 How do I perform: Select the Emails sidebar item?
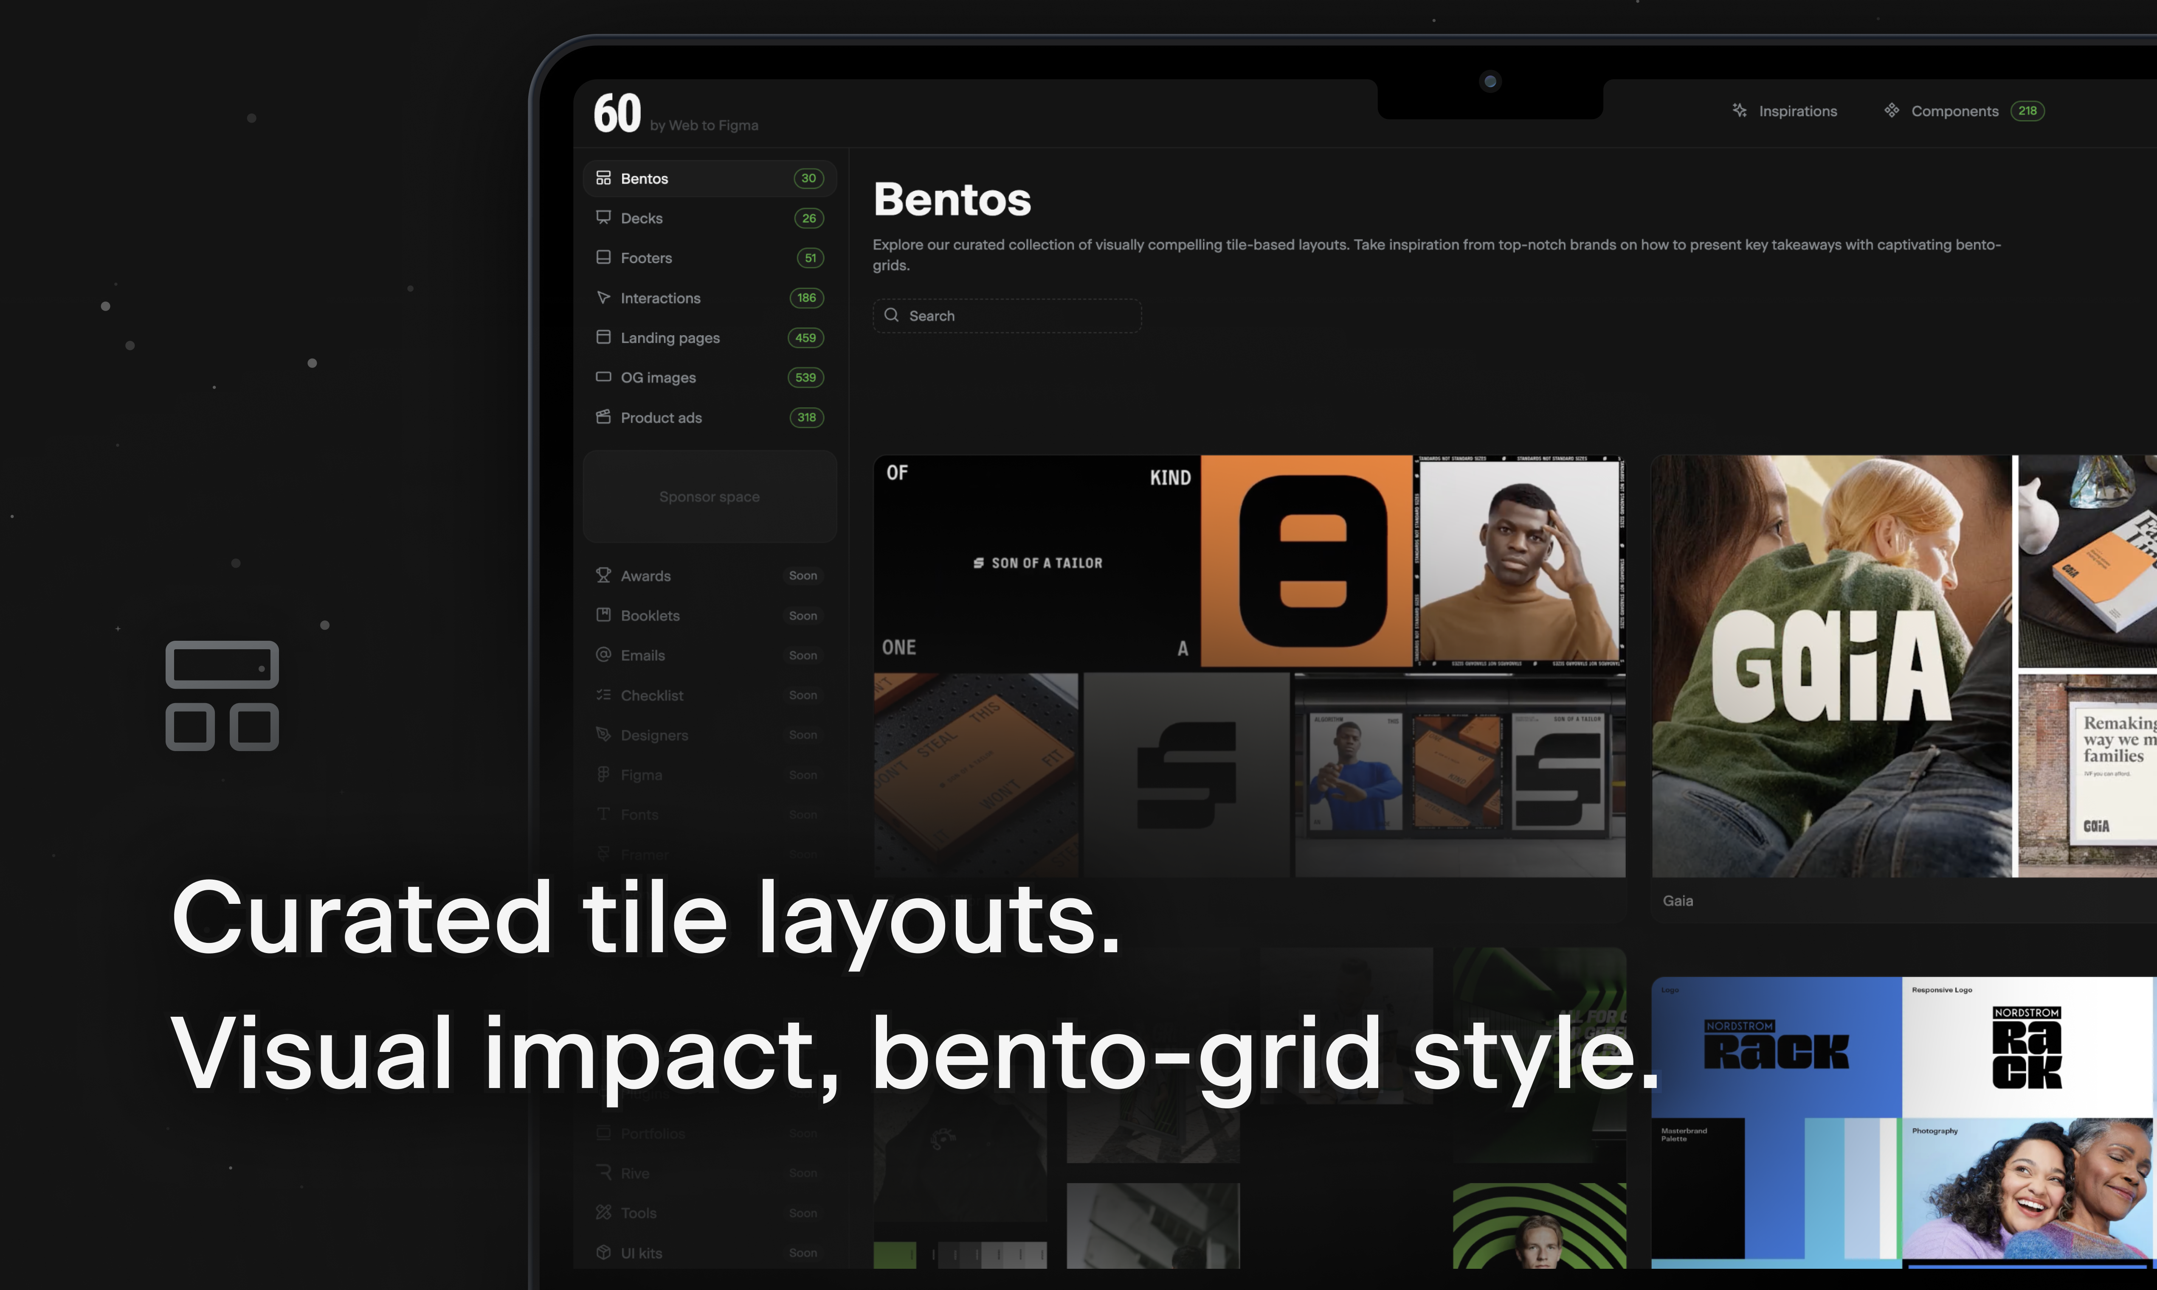click(709, 656)
